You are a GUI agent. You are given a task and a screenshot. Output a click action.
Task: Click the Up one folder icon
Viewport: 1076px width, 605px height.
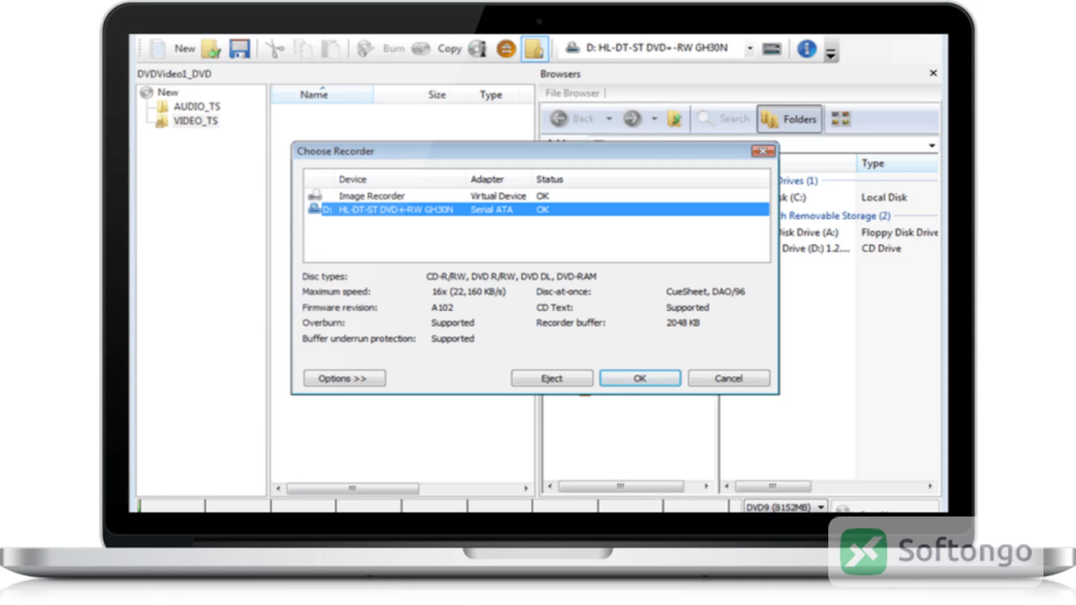tap(674, 119)
